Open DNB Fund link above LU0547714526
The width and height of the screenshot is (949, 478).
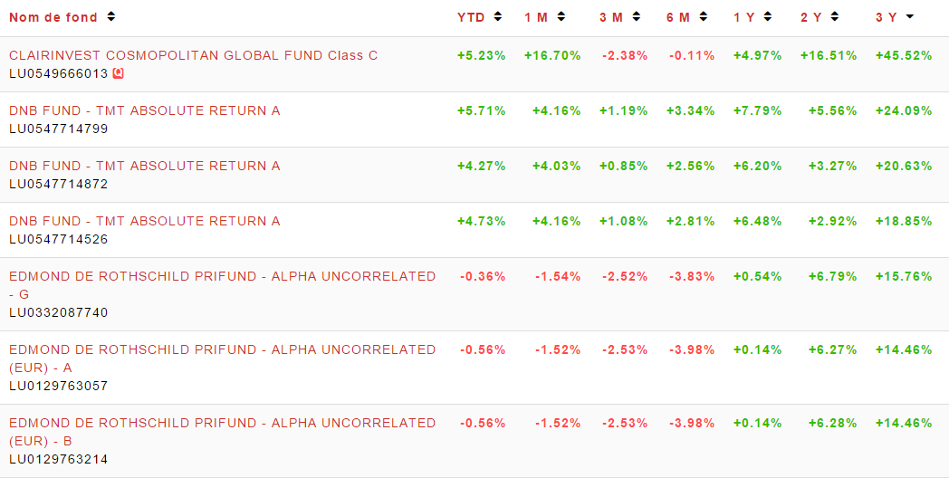pyautogui.click(x=145, y=222)
